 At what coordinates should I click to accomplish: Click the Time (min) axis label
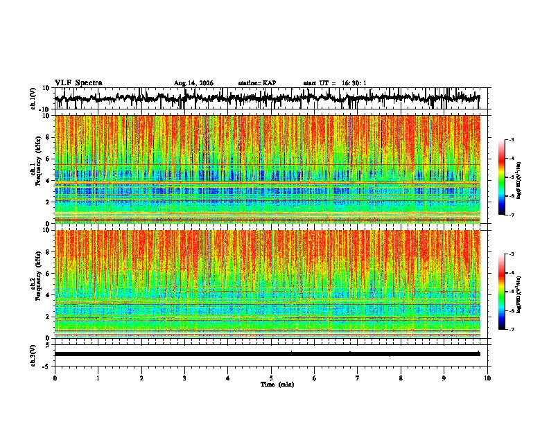click(277, 385)
